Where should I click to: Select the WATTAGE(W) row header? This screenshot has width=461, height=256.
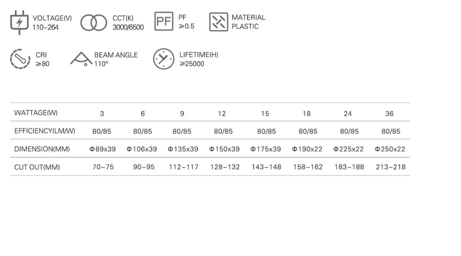pos(36,113)
